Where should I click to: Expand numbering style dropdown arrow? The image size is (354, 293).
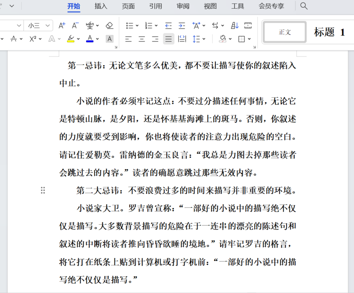click(156, 26)
